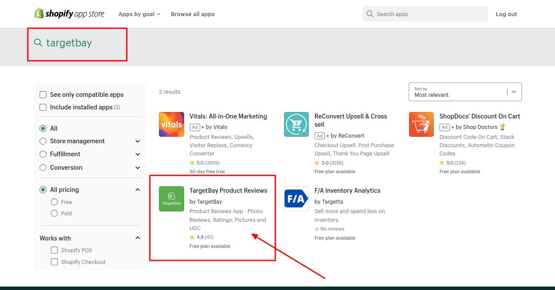
Task: Click the Ad badge on ReConvert listing
Action: [x=320, y=136]
